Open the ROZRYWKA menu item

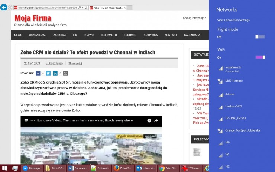150,35
